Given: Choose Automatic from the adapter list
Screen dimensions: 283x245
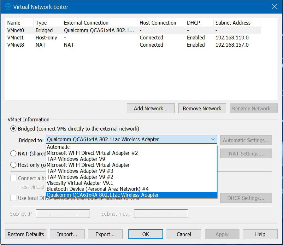Looking at the screenshot, I should [58, 147].
